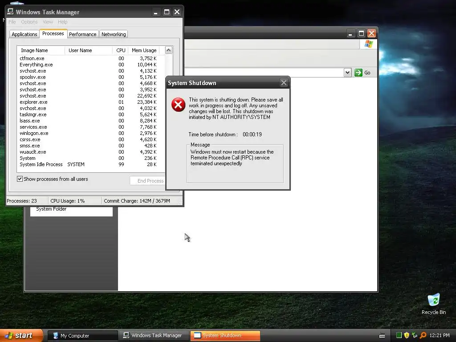Click the keyboard icon in the taskbar
This screenshot has width=456, height=342.
coord(382,336)
